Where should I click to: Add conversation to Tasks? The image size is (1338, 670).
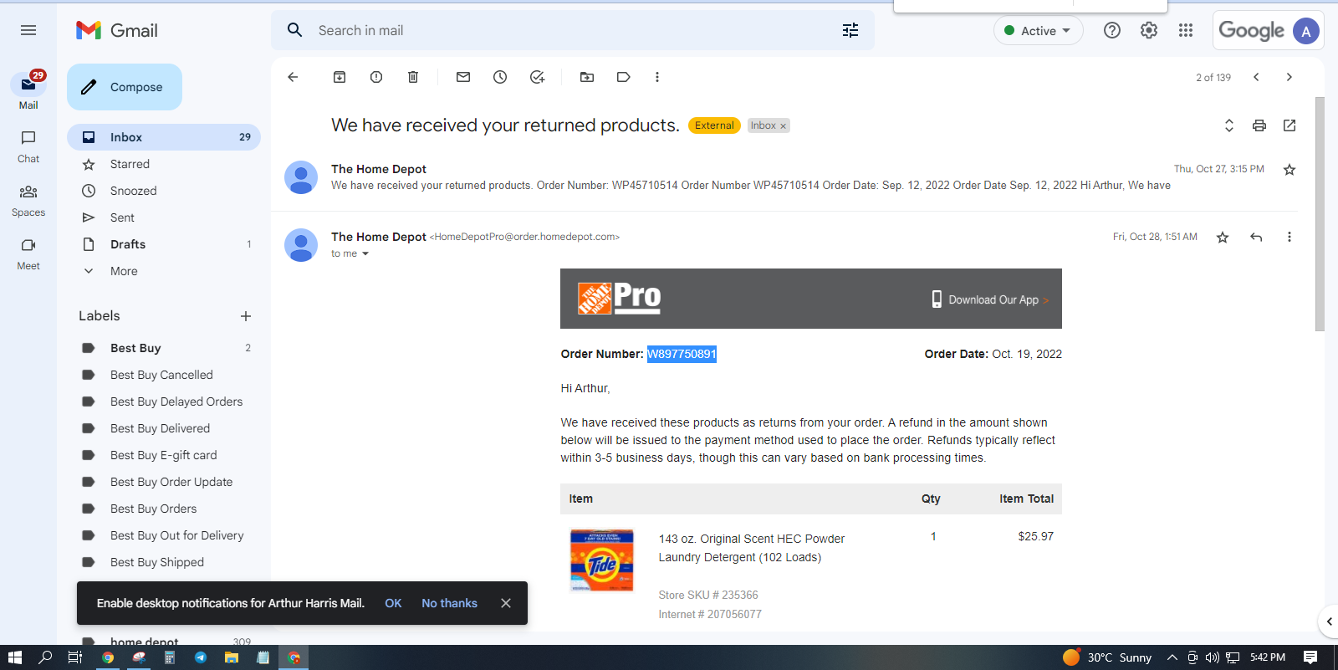coord(537,77)
